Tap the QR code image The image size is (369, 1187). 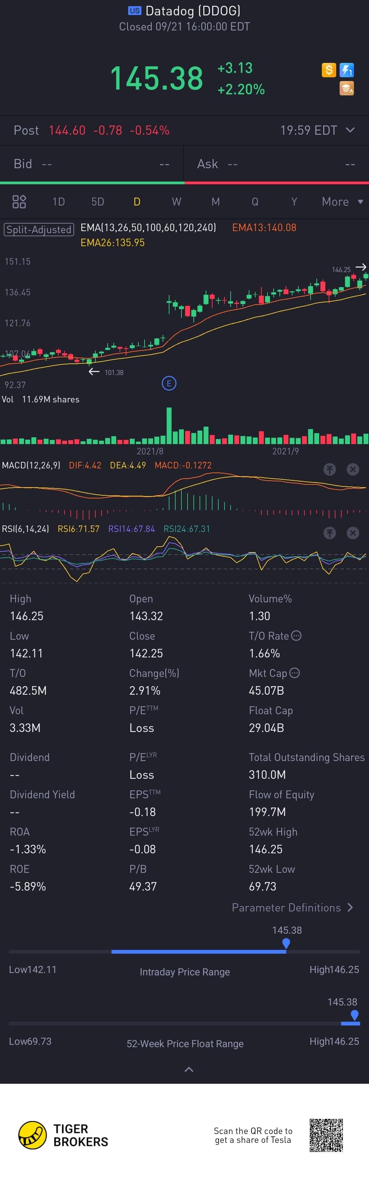[x=326, y=1135]
